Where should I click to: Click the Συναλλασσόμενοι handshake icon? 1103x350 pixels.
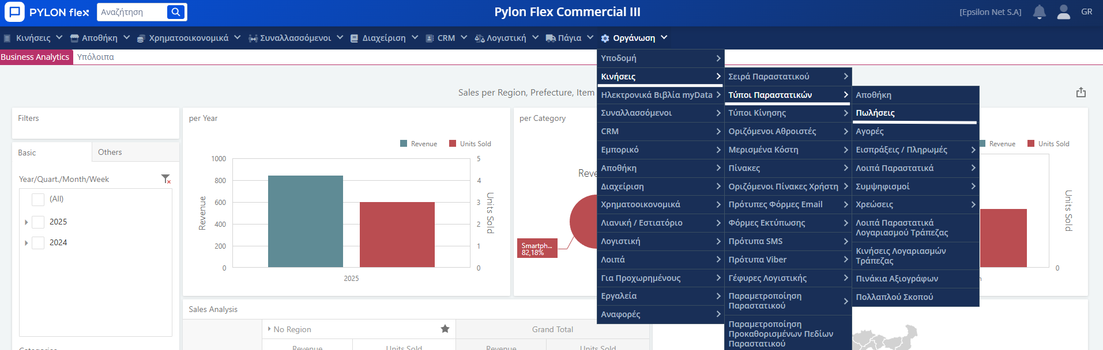click(253, 39)
